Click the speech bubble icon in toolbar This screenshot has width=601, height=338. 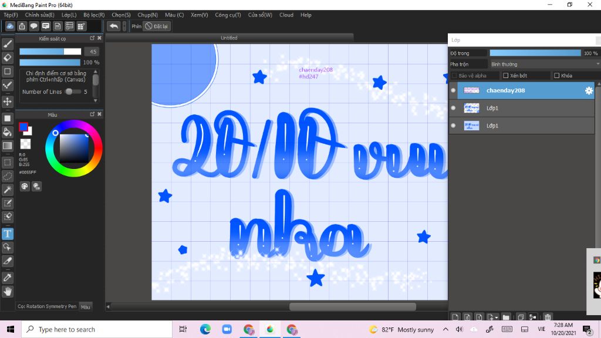coord(33,26)
